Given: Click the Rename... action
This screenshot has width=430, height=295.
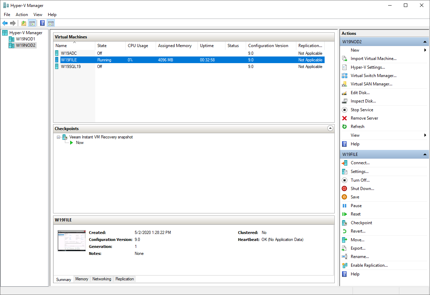Looking at the screenshot, I should 360,257.
